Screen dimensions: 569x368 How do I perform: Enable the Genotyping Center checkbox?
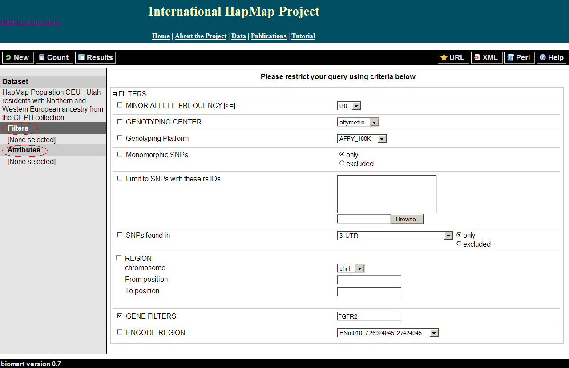point(119,122)
